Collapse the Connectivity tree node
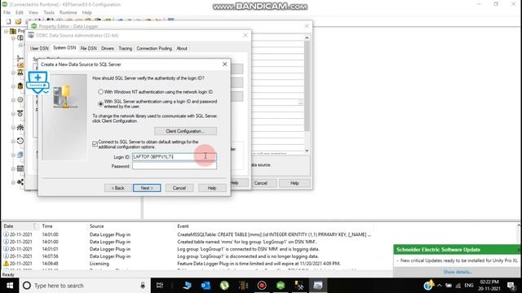 pos(13,38)
